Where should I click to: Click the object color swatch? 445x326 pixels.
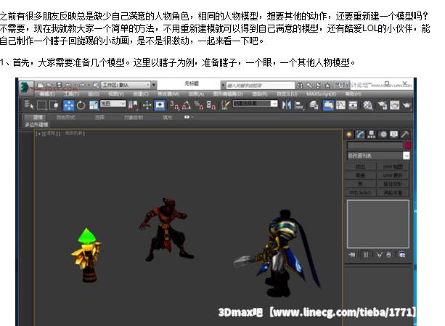coord(408,146)
